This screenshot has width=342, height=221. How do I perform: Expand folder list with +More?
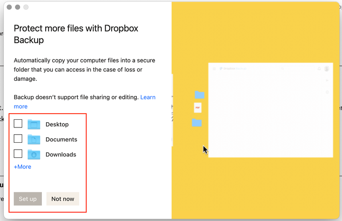23,167
